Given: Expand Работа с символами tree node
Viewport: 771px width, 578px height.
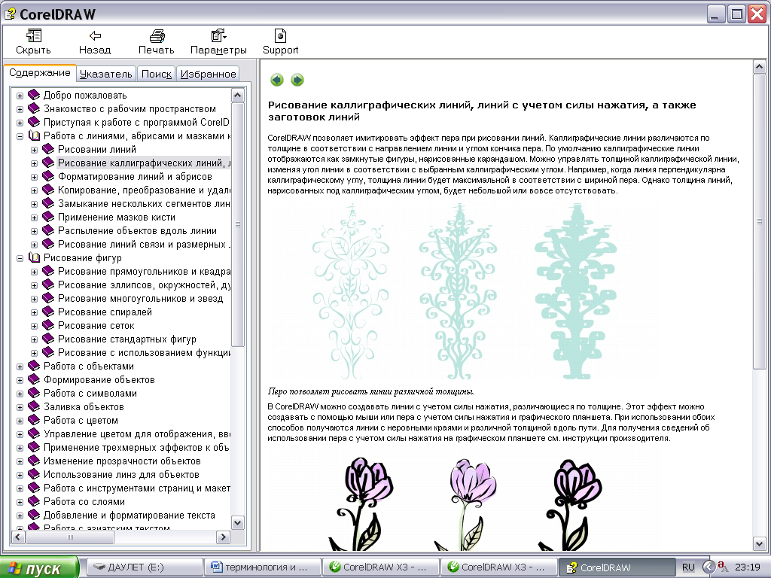Looking at the screenshot, I should tap(20, 394).
